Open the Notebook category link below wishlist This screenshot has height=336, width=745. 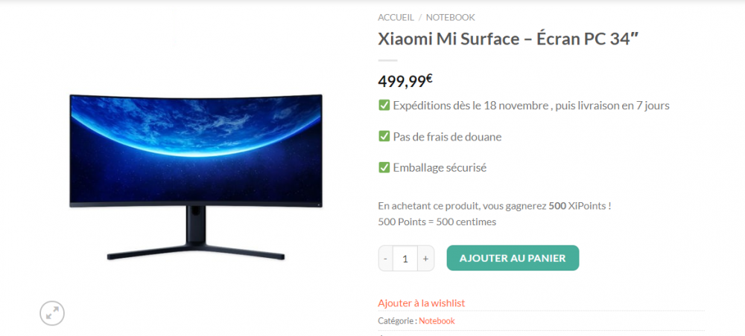[437, 321]
